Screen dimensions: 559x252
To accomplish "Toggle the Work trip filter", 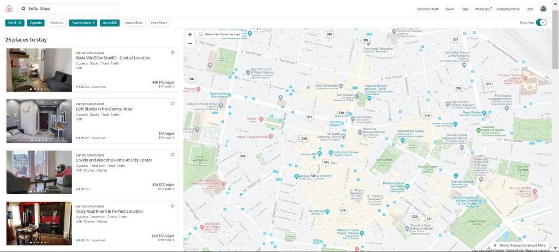I will coord(56,23).
